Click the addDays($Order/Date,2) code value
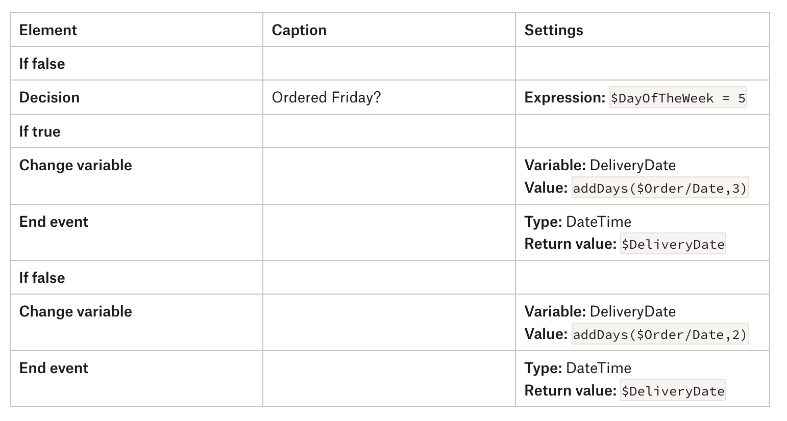 click(660, 334)
